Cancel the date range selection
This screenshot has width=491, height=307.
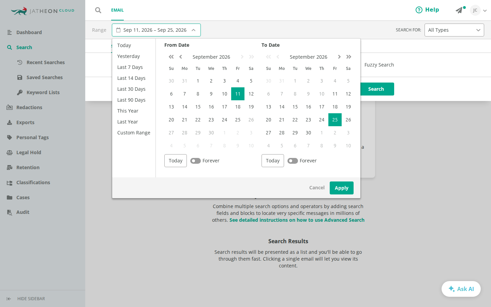(317, 188)
